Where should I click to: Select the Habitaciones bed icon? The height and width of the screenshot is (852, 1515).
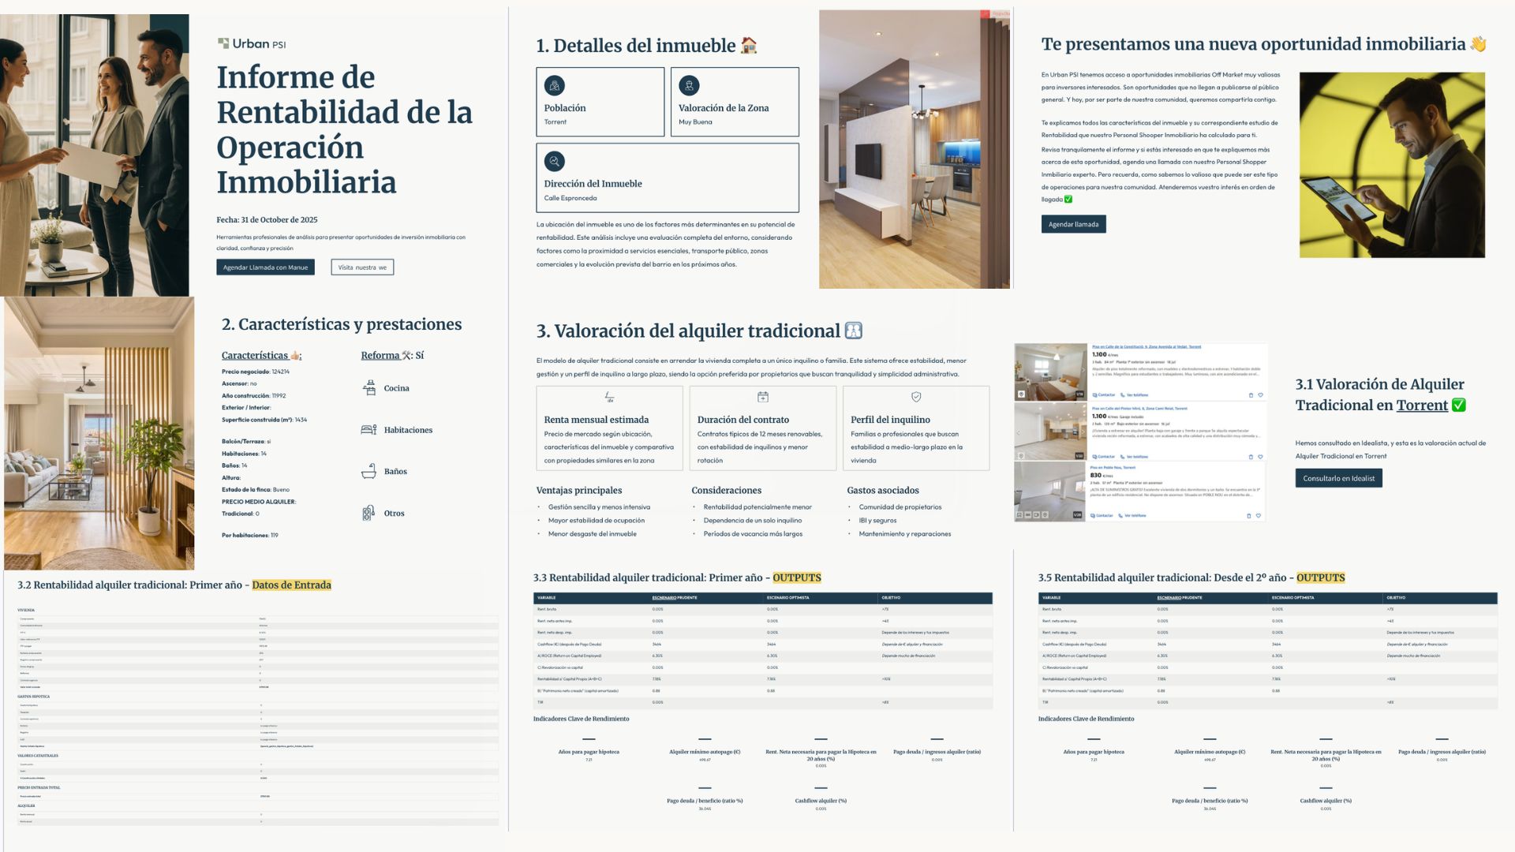368,429
